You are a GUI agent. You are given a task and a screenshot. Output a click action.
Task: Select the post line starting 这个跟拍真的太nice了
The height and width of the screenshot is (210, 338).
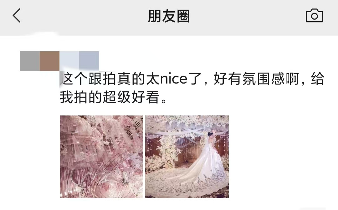point(192,79)
